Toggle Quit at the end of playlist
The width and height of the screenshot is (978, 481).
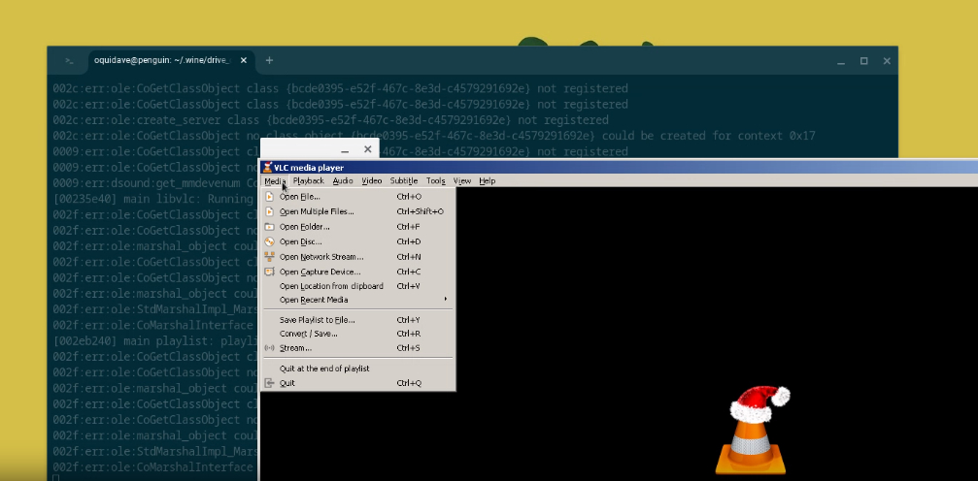tap(357, 369)
